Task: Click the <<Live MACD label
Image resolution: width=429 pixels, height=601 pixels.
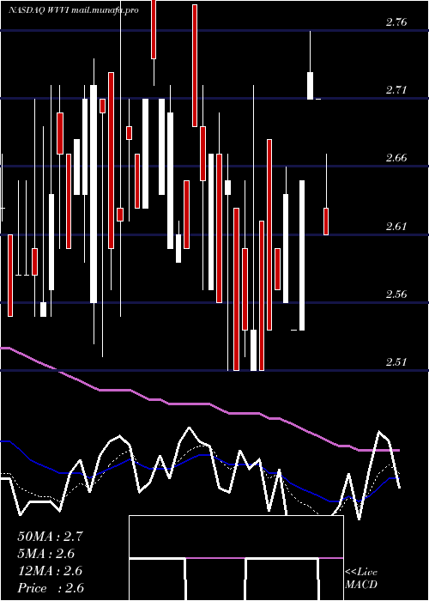Action: [x=361, y=579]
